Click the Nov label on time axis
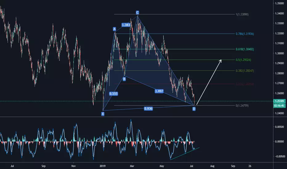The width and height of the screenshot is (287, 169). [73, 166]
